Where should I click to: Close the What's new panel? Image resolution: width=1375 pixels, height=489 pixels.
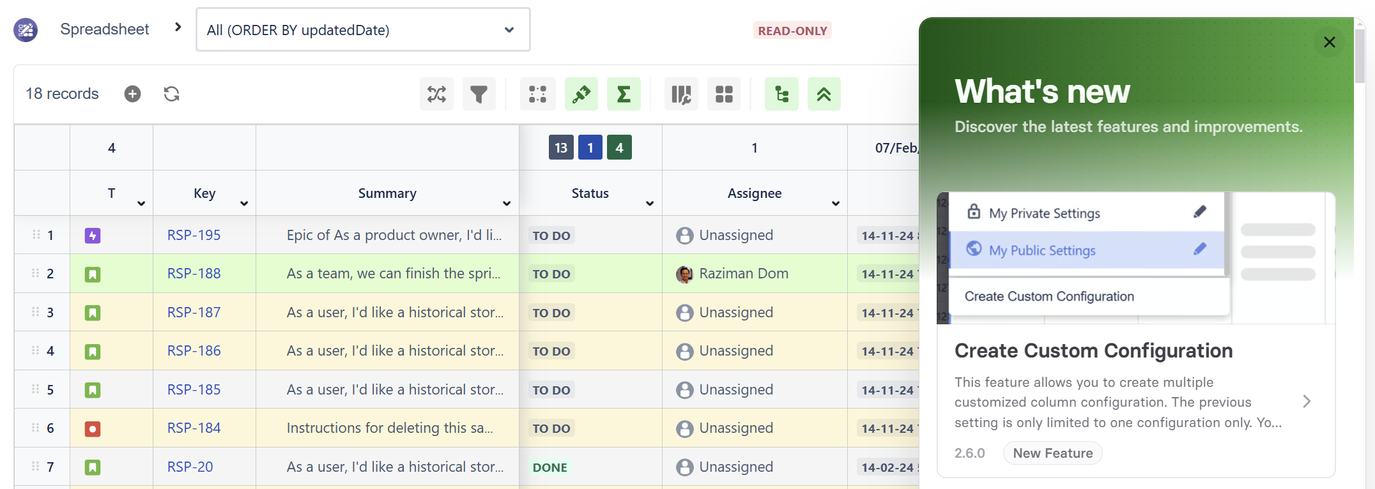click(1329, 42)
